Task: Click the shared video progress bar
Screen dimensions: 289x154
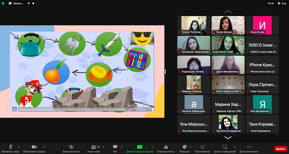Action: (82, 109)
